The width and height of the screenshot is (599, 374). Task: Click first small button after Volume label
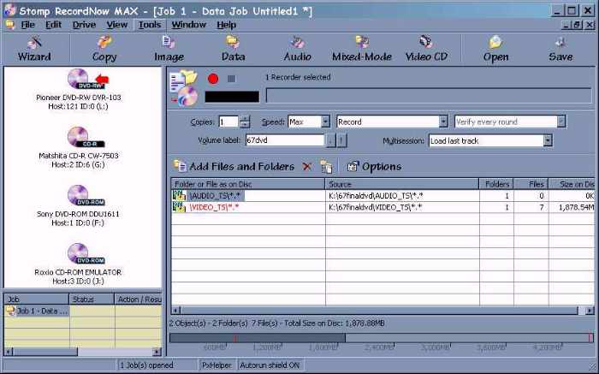click(x=331, y=140)
